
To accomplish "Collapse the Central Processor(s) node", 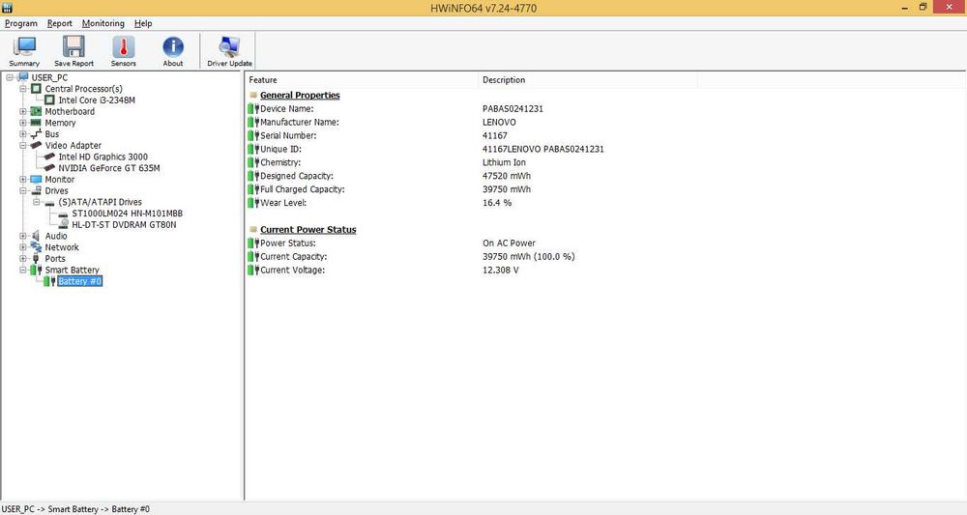I will (23, 89).
